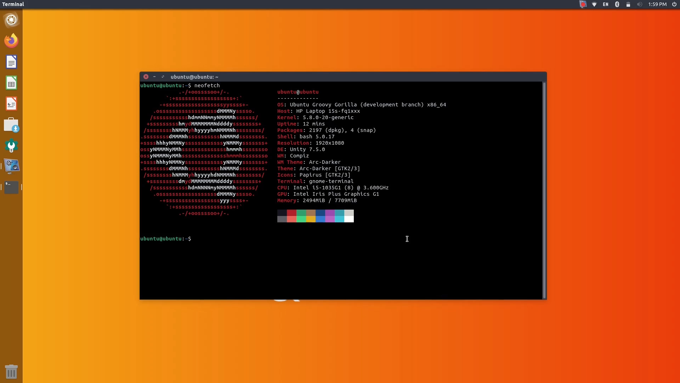
Task: Open Firefox from the dock
Action: [11, 40]
